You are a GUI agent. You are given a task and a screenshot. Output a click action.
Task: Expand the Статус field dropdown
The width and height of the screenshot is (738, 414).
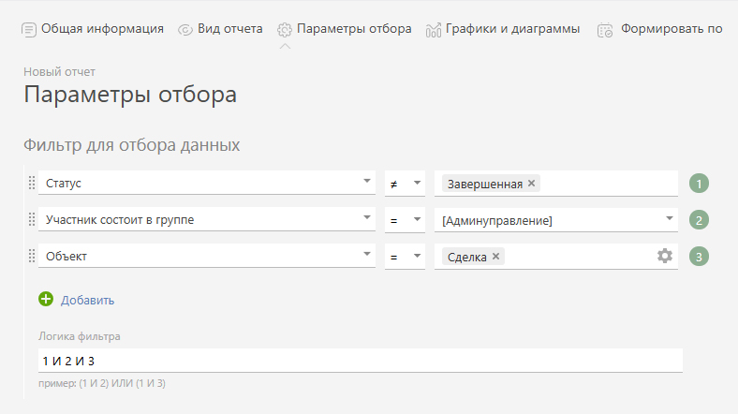[x=366, y=181]
